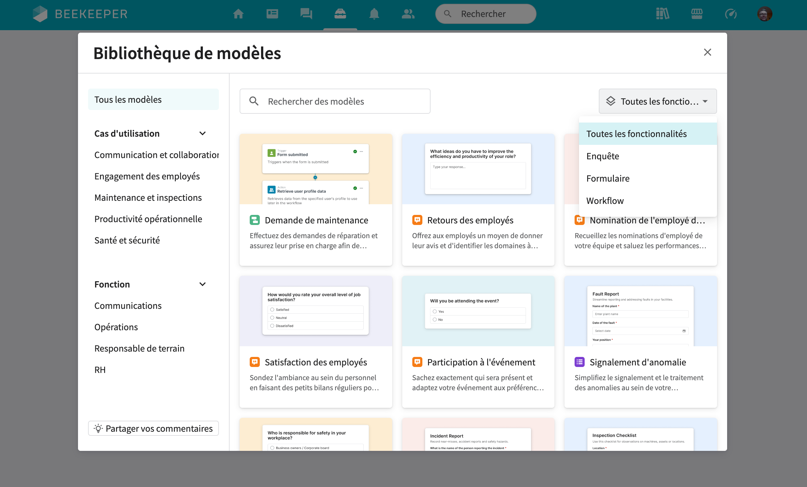Image resolution: width=807 pixels, height=487 pixels.
Task: Open the notifications bell
Action: tap(374, 14)
